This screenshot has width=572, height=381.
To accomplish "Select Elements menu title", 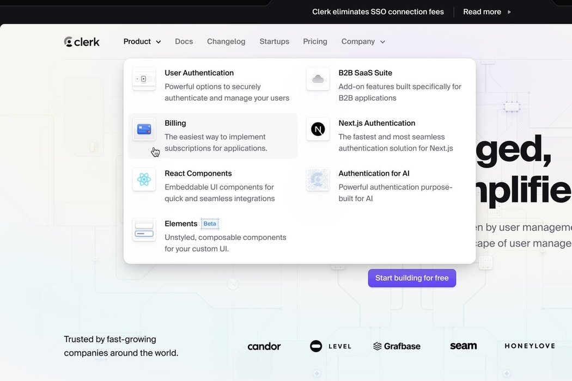I will click(x=181, y=224).
